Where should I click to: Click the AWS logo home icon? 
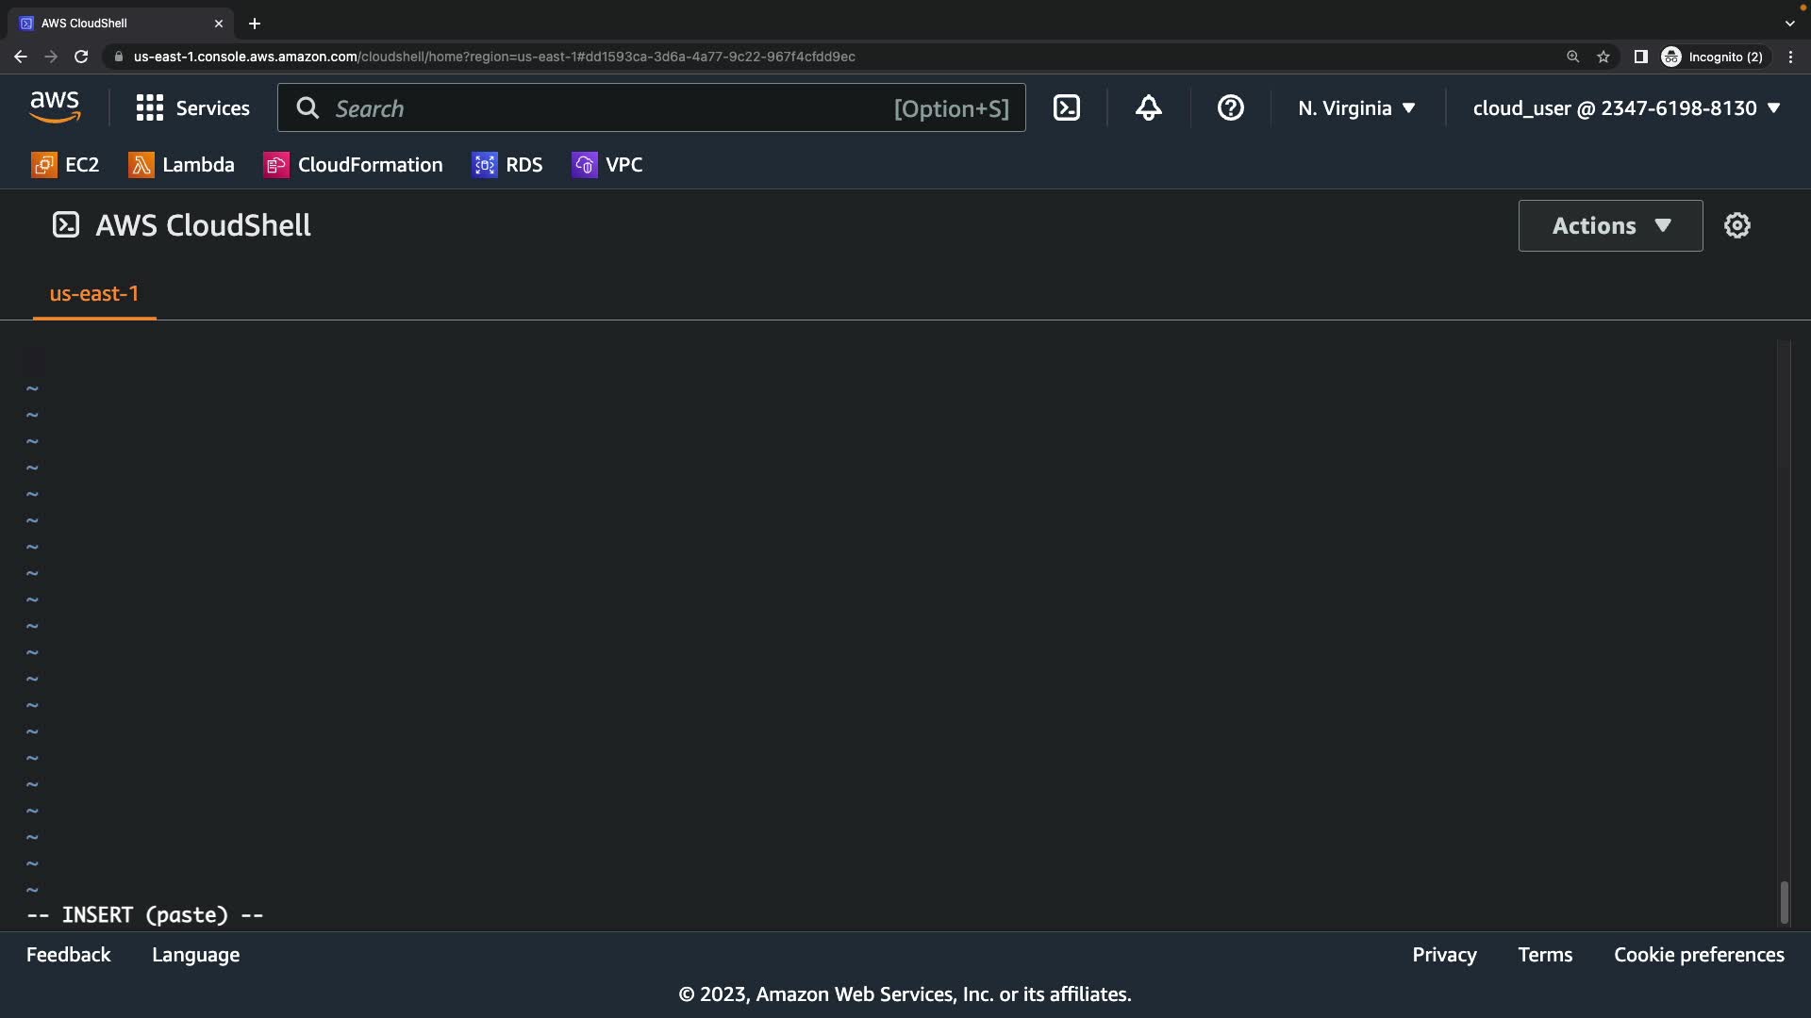click(55, 108)
